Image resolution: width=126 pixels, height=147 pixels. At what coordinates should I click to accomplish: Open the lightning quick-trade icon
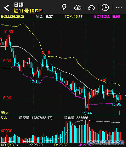pyautogui.click(x=64, y=8)
